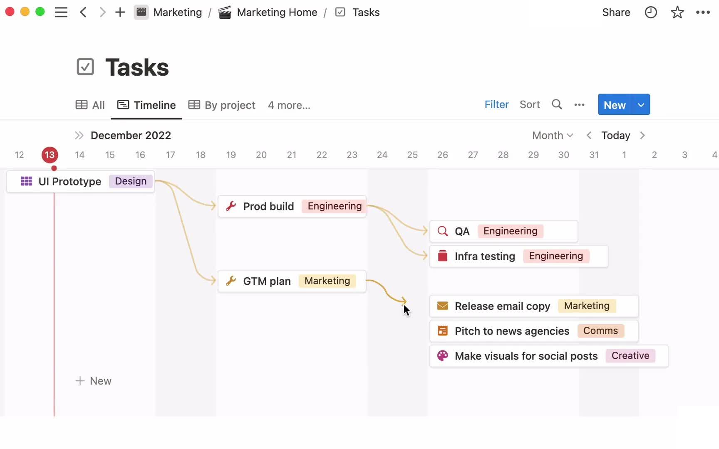The height and width of the screenshot is (449, 719).
Task: Click the Tasks checkbox page icon
Action: coord(85,67)
